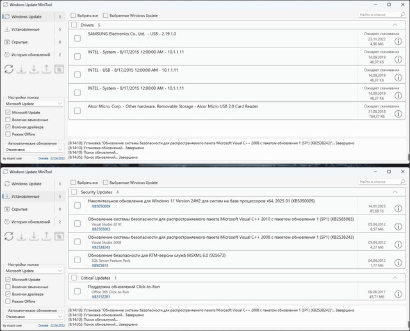Screen dimensions: 410x331
Task: Switch to Windows Update tab in bottom window
Action: (x=33, y=184)
